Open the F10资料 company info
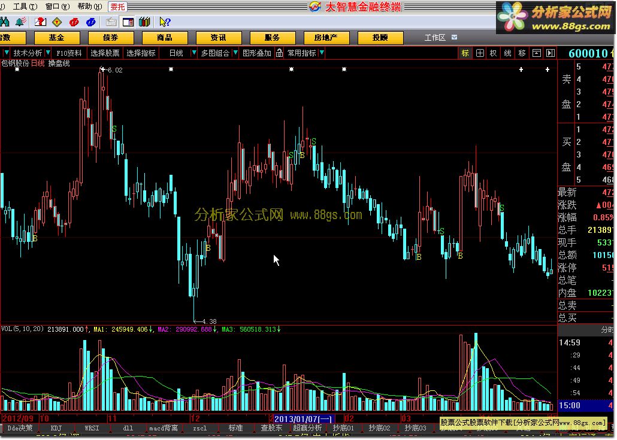 pyautogui.click(x=69, y=53)
